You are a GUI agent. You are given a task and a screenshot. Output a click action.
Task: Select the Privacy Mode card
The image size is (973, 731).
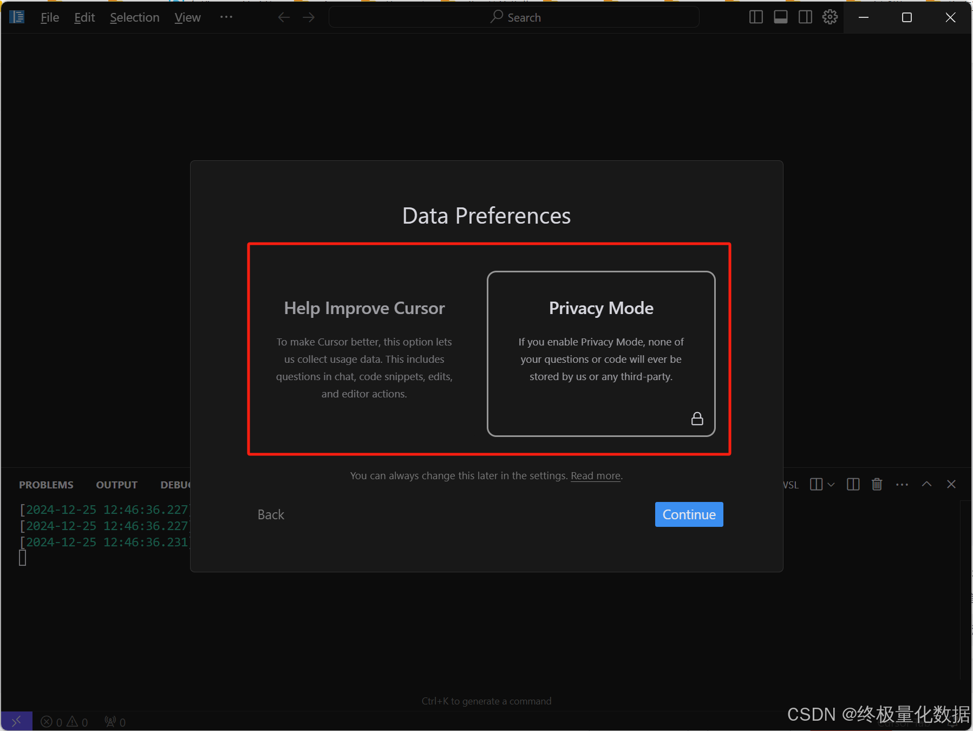pos(601,354)
